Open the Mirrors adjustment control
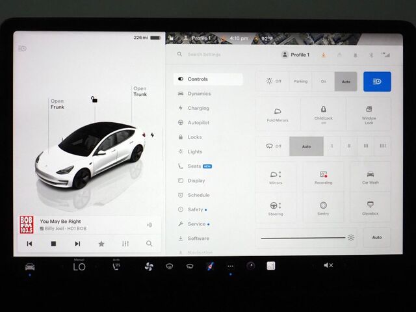 (276, 177)
